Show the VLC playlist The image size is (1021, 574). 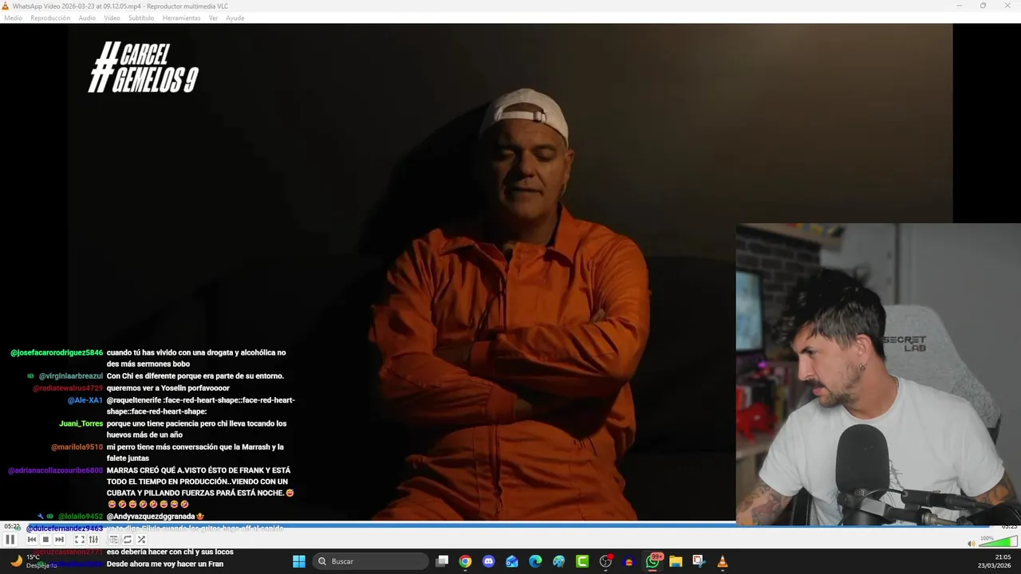tap(113, 540)
